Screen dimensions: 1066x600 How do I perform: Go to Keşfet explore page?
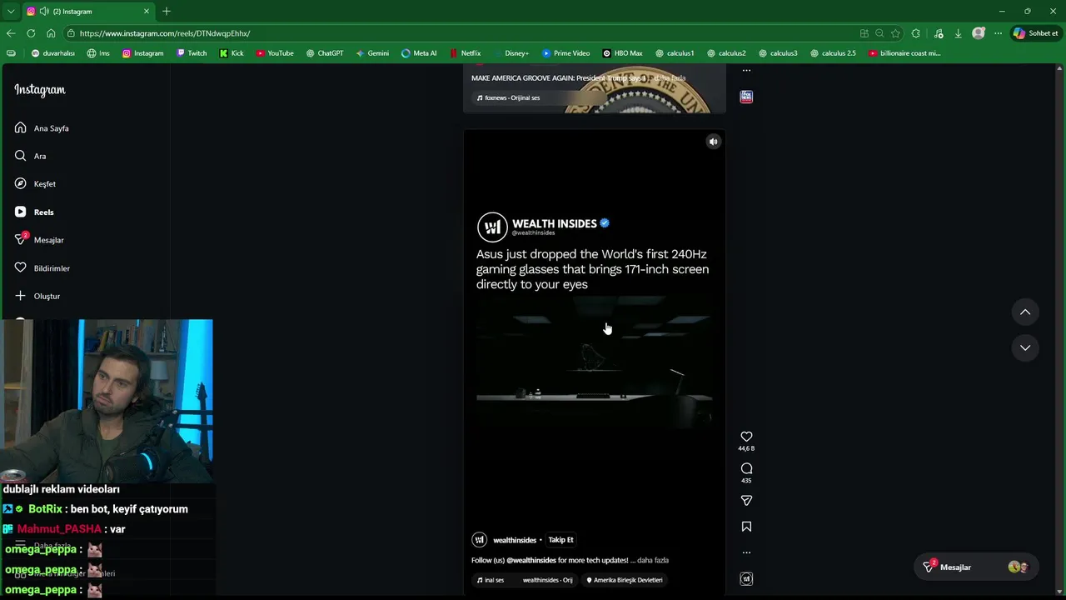pyautogui.click(x=35, y=183)
